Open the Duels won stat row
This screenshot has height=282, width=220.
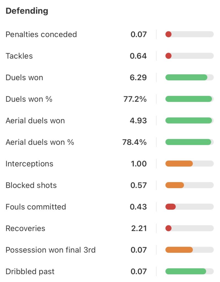[x=24, y=77]
